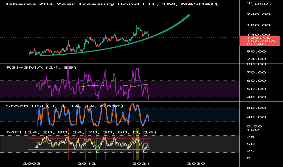This screenshot has width=283, height=167.
Task: Click the current price label 129.46
Action: pos(260,41)
